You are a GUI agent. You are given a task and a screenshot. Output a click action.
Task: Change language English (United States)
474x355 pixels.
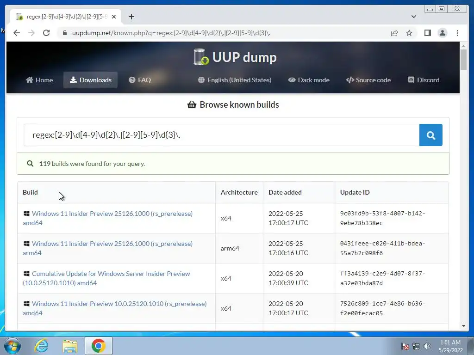(x=235, y=80)
